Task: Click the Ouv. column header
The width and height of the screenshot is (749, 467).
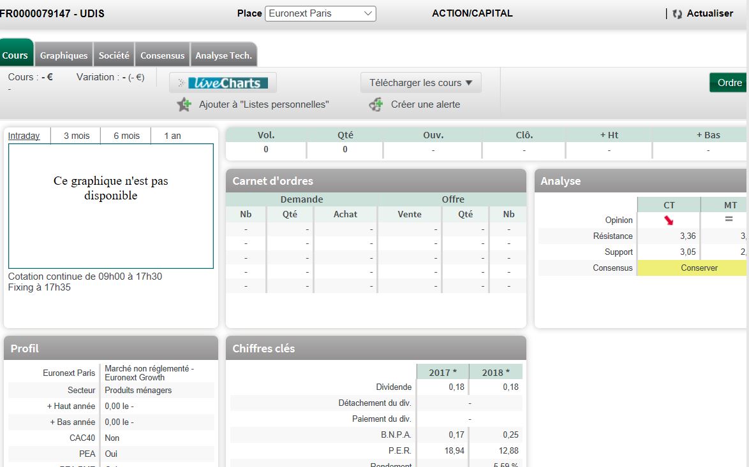Action: coord(433,135)
